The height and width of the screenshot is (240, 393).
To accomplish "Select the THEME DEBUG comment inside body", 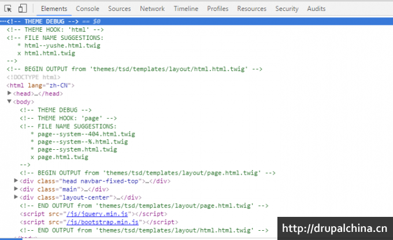I will point(55,110).
